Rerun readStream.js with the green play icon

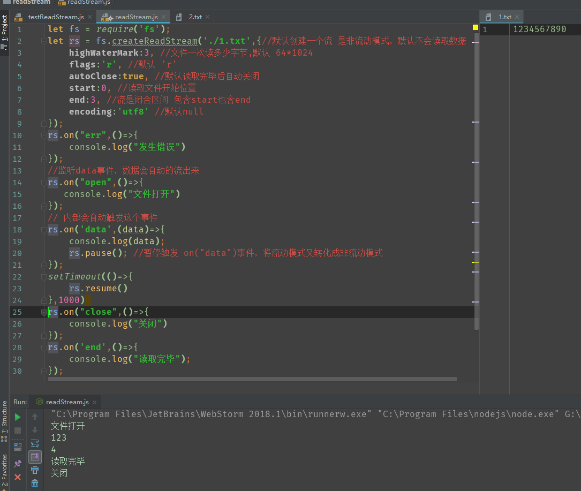(x=18, y=417)
